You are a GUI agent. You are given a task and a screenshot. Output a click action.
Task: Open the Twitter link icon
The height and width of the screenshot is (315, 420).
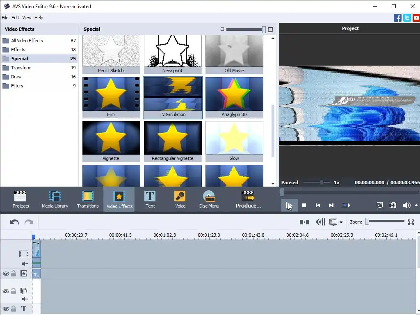coord(407,18)
